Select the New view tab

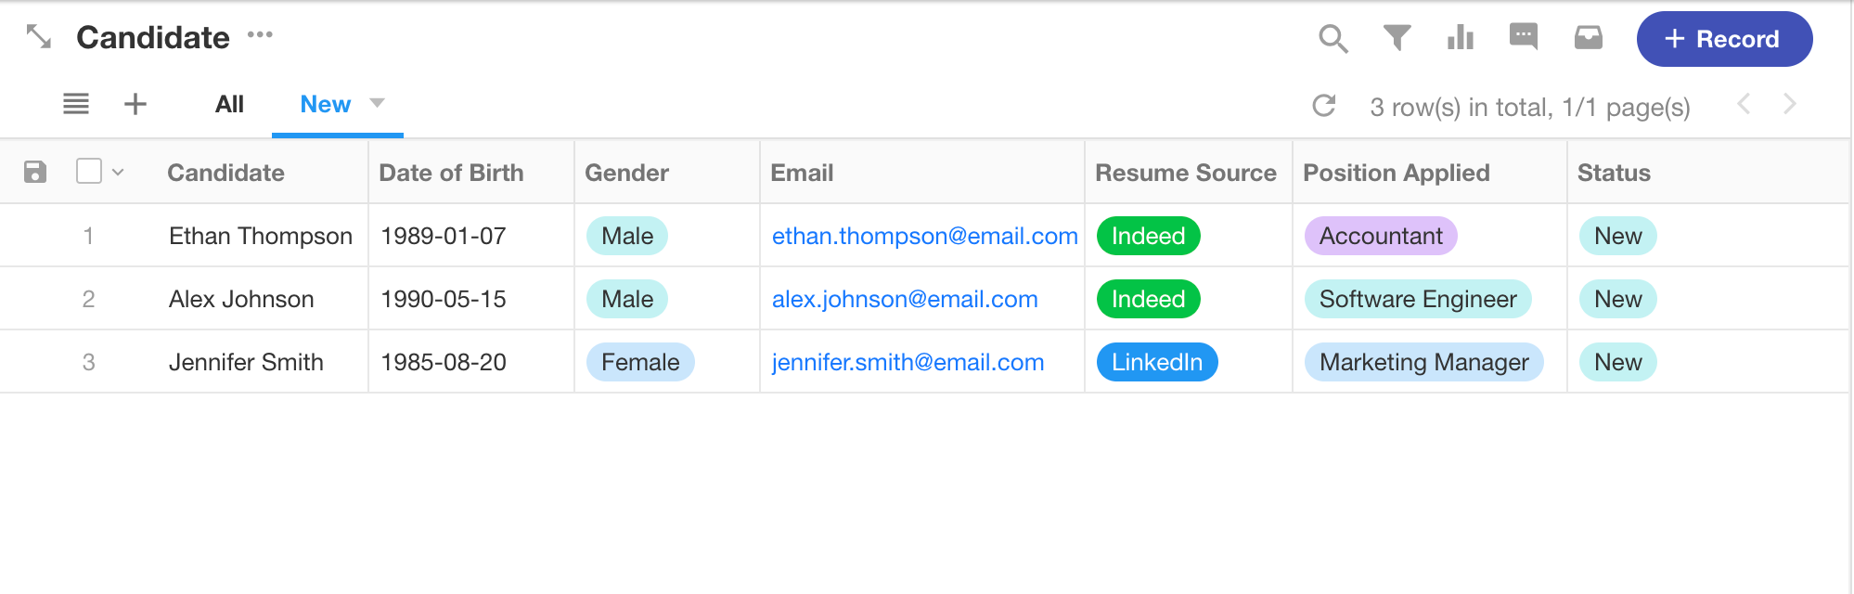[325, 104]
